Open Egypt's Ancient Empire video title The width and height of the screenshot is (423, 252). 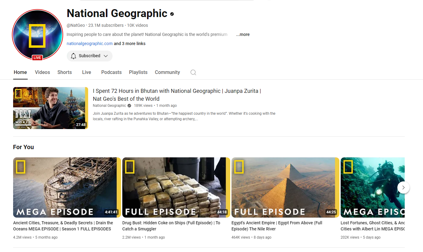point(277,226)
